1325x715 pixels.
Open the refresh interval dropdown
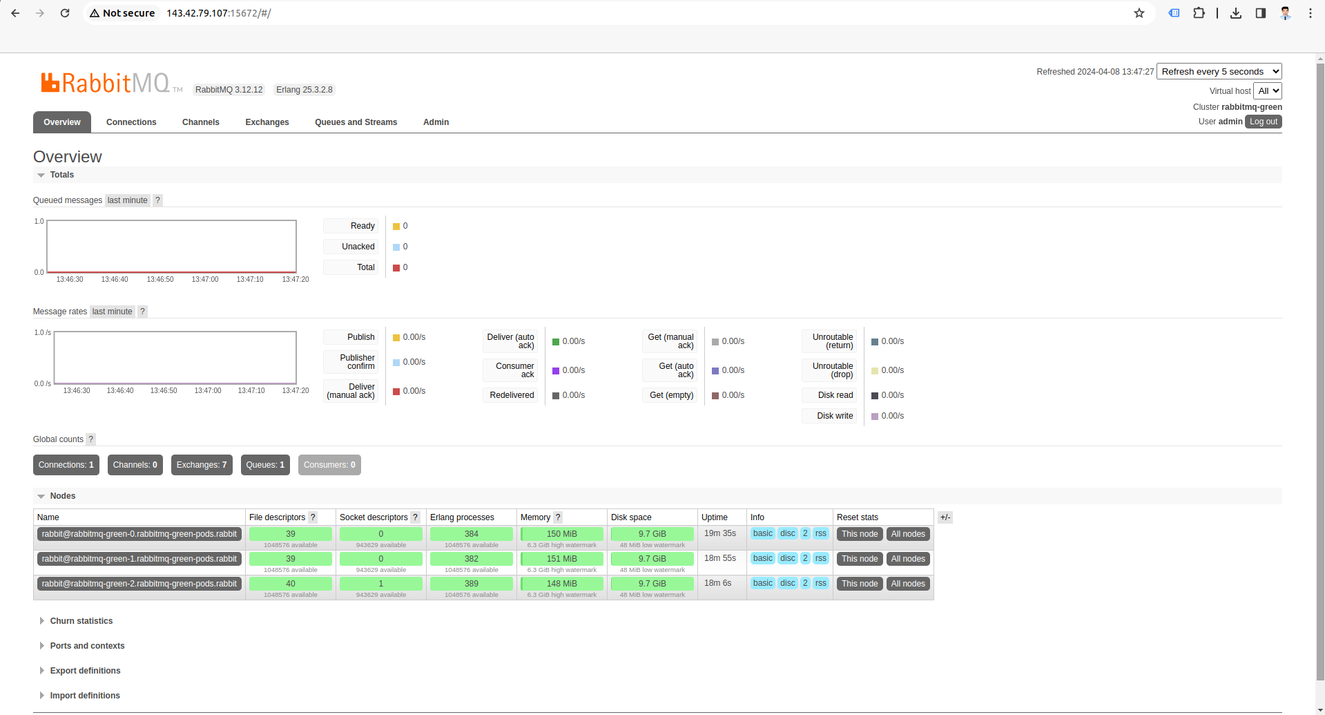click(1219, 72)
